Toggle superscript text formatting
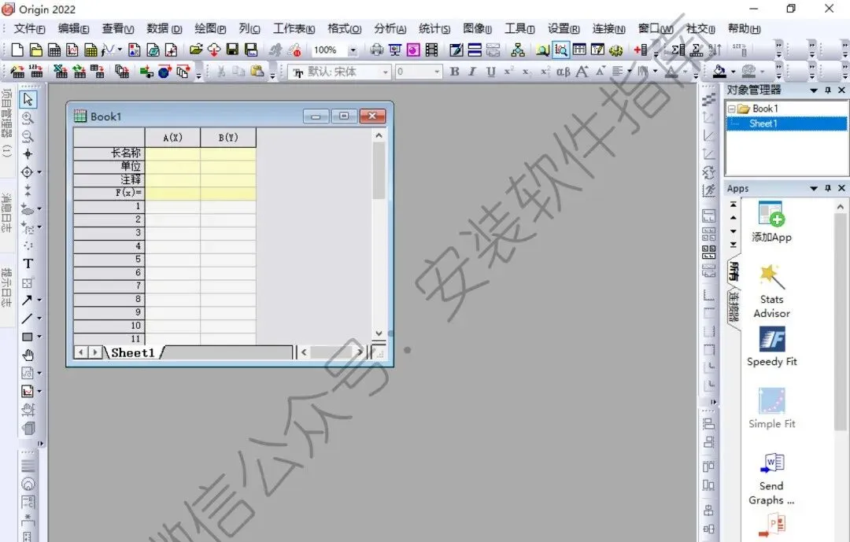Screen dimensions: 850x542 tap(508, 72)
